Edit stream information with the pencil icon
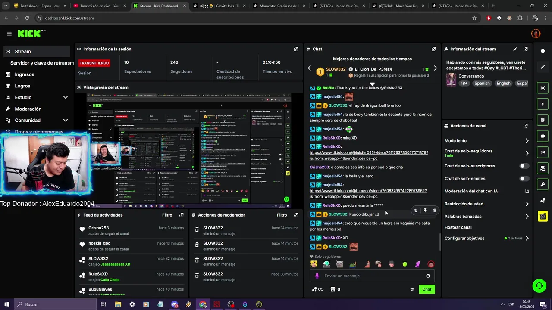The height and width of the screenshot is (310, 552). click(515, 49)
